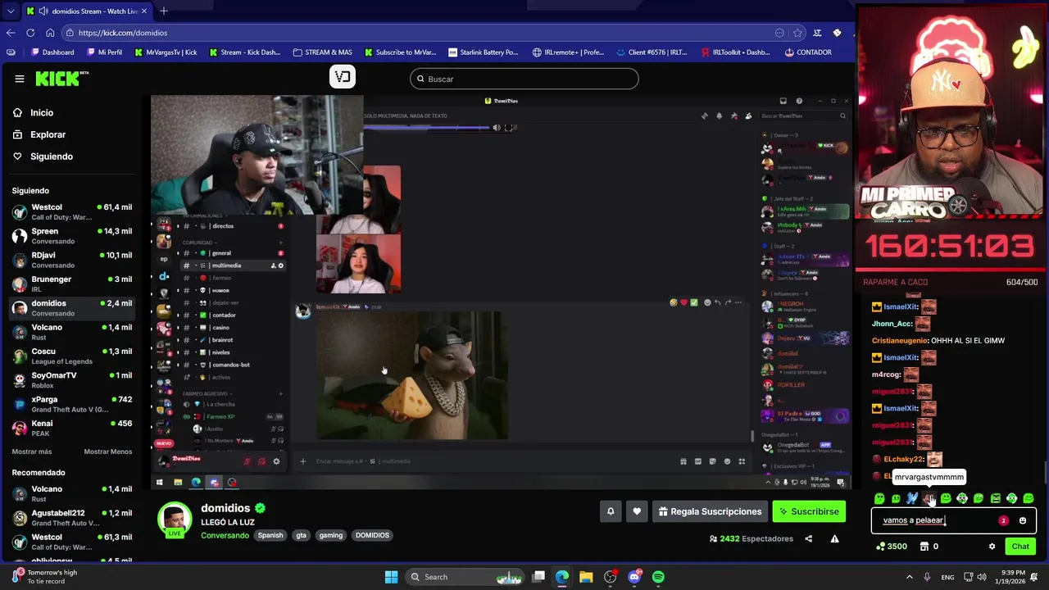Expand system tray hidden icons chevron
The height and width of the screenshot is (590, 1049).
point(908,577)
